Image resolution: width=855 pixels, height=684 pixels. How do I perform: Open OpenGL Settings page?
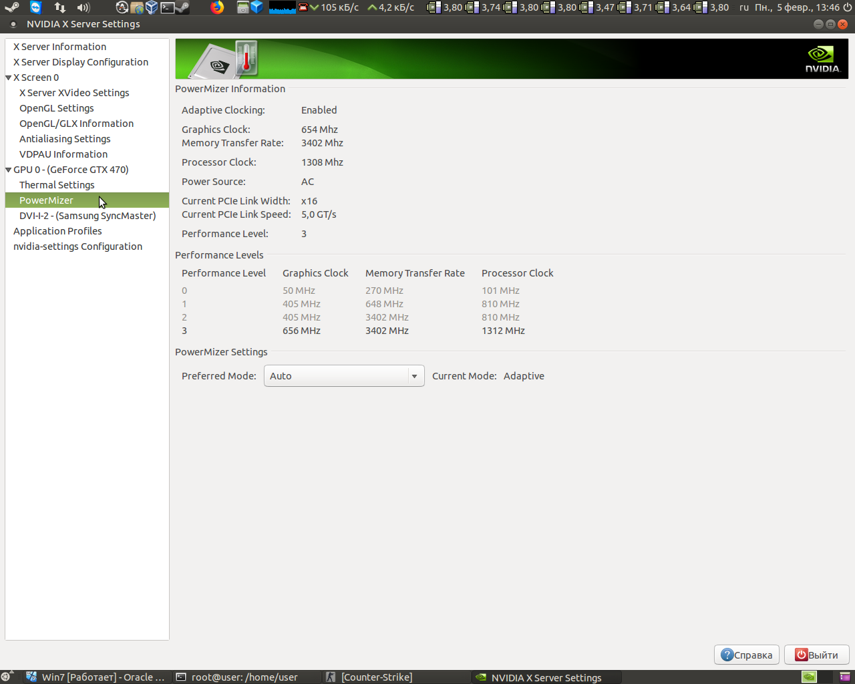57,108
